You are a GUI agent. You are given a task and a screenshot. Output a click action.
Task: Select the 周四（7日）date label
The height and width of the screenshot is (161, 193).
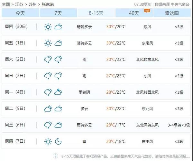pos(15,141)
